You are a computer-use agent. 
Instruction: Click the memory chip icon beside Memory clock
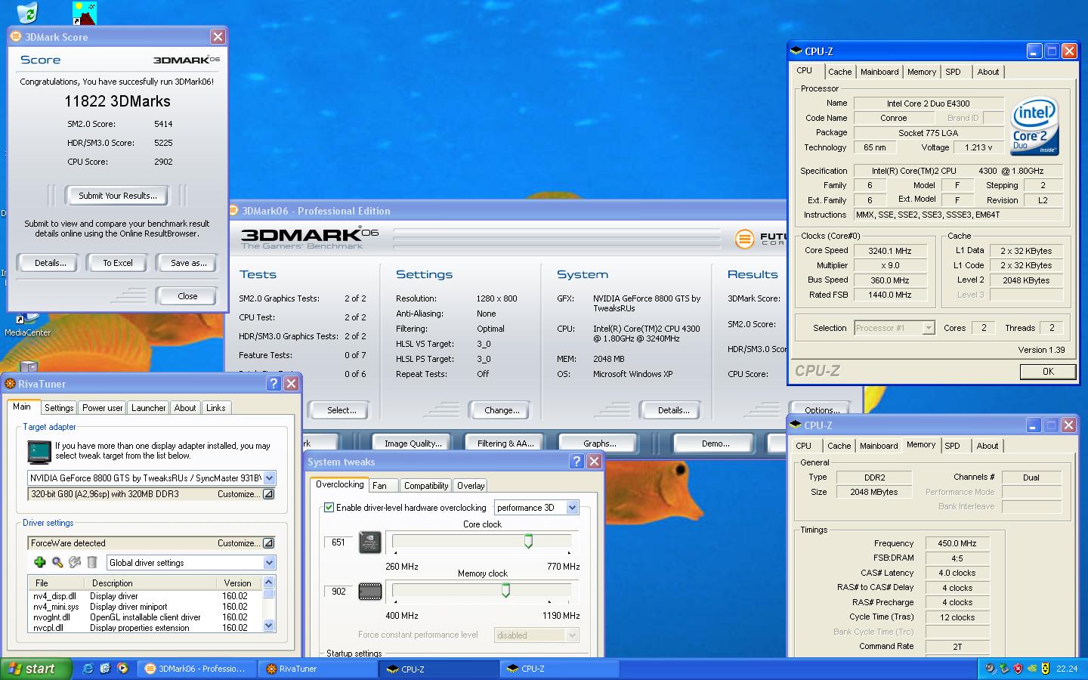[x=369, y=592]
